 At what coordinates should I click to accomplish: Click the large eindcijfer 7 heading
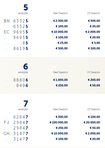tap(26, 104)
